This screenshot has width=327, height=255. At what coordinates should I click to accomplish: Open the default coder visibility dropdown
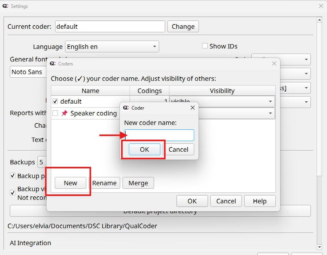tap(270, 101)
